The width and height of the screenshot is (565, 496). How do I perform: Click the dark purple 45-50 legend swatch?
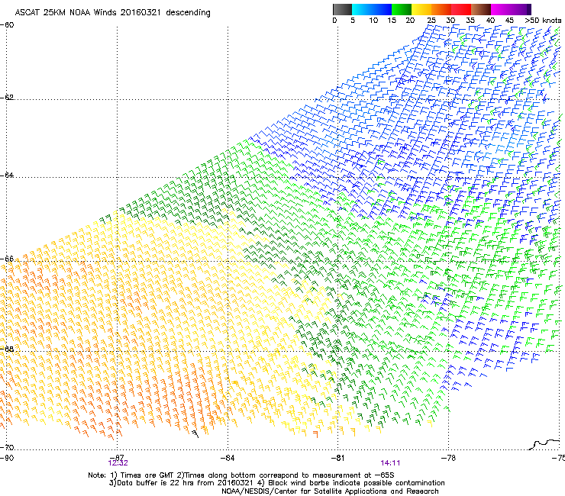click(521, 9)
